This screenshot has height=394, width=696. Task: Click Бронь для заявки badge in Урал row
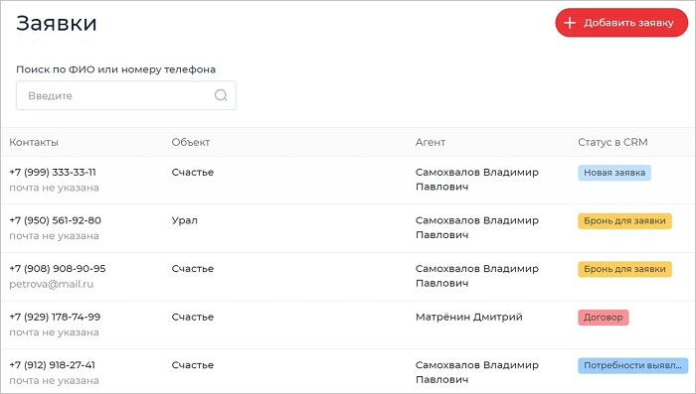(624, 221)
